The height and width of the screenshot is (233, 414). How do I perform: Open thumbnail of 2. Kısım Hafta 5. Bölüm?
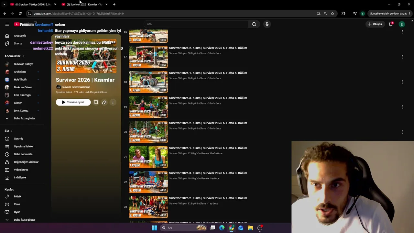click(148, 57)
